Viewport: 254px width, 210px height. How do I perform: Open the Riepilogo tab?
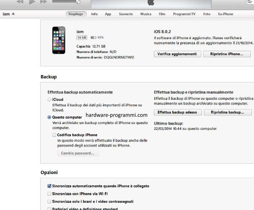click(x=76, y=14)
